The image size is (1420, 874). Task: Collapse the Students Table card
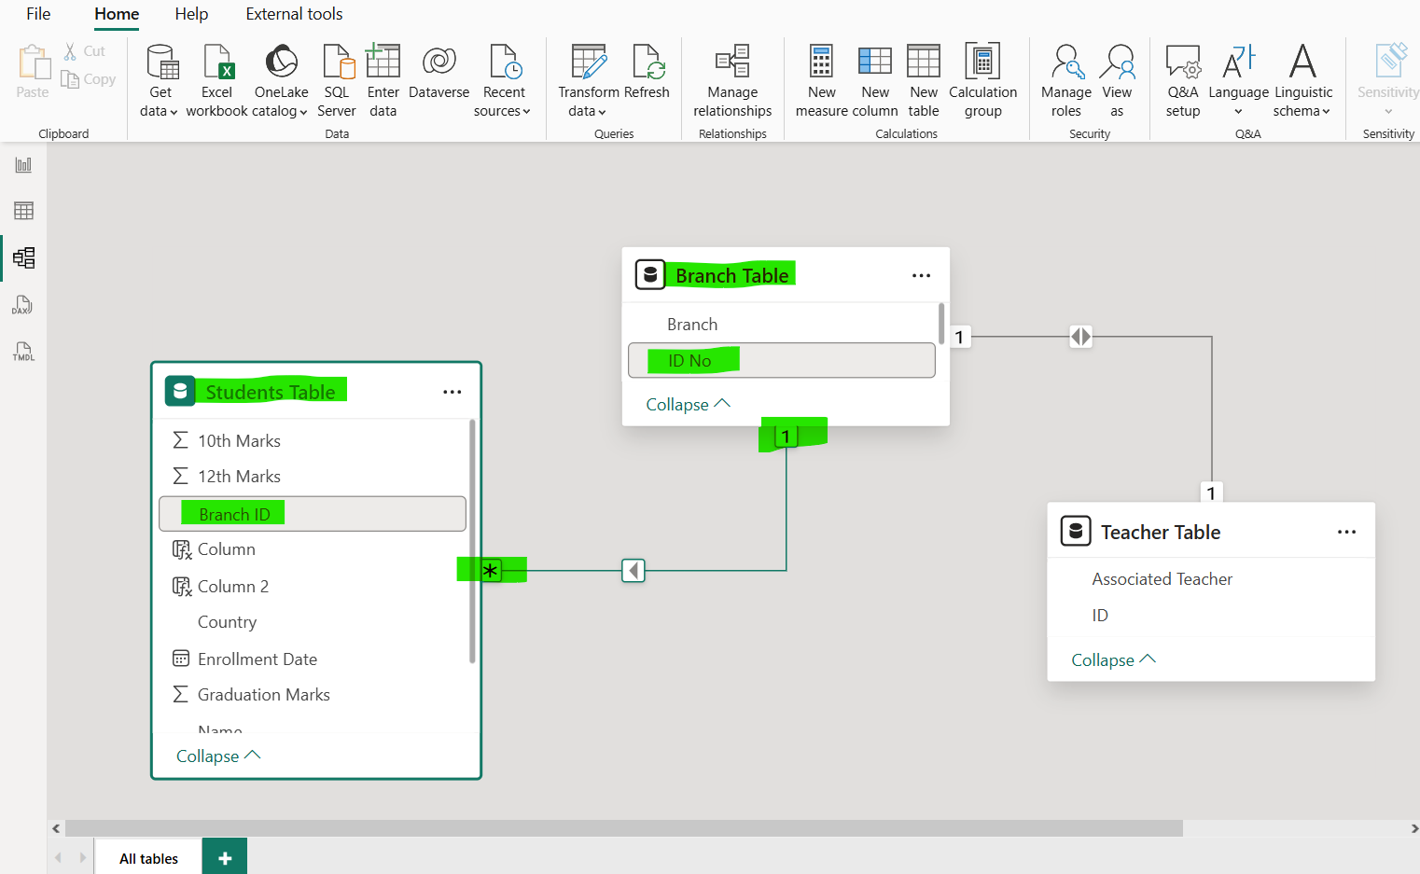(217, 756)
